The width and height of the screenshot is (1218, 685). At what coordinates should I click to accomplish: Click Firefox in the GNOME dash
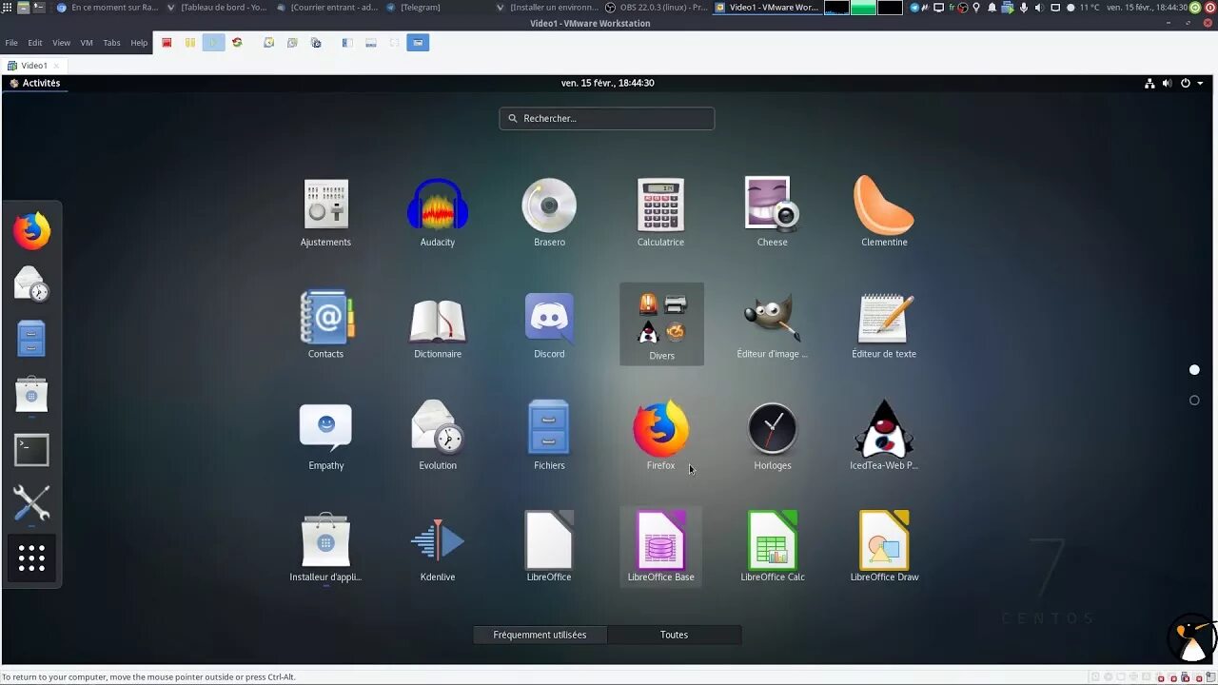[x=31, y=230]
